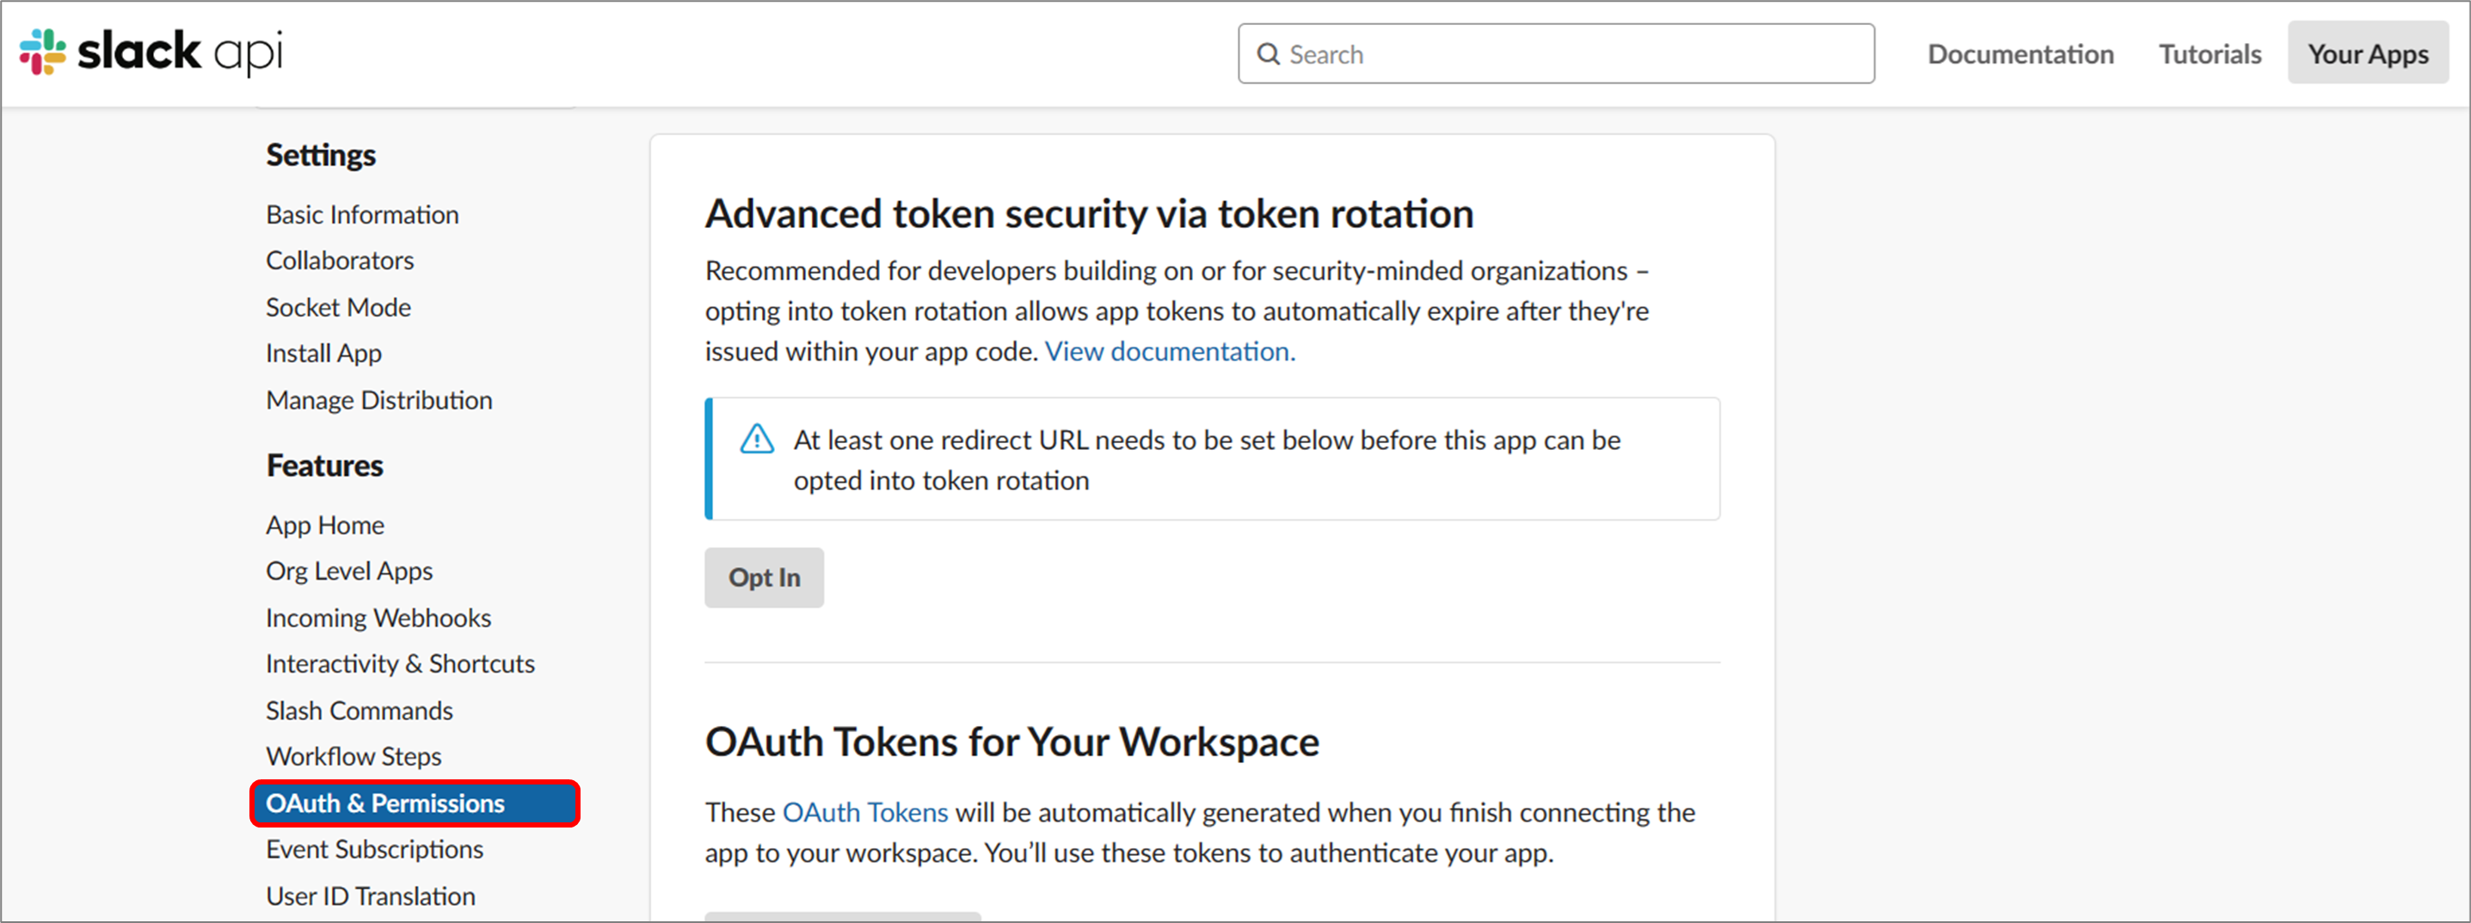The width and height of the screenshot is (2471, 923).
Task: Select App Home under Features
Action: 325,526
